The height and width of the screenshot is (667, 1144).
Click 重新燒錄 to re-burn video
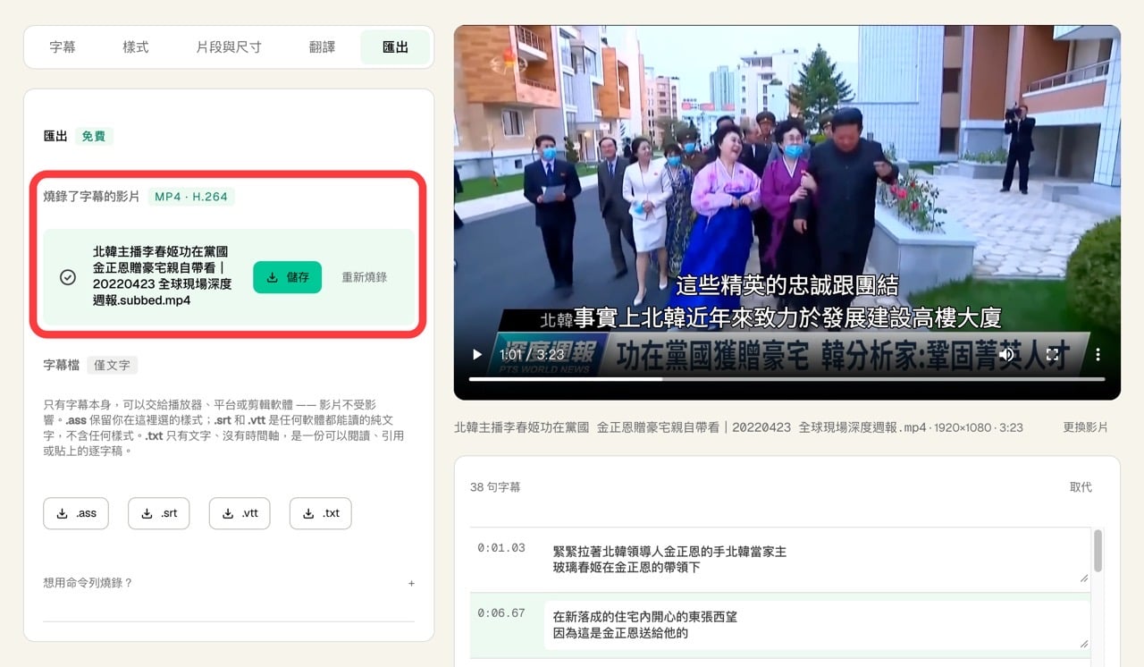click(x=365, y=277)
